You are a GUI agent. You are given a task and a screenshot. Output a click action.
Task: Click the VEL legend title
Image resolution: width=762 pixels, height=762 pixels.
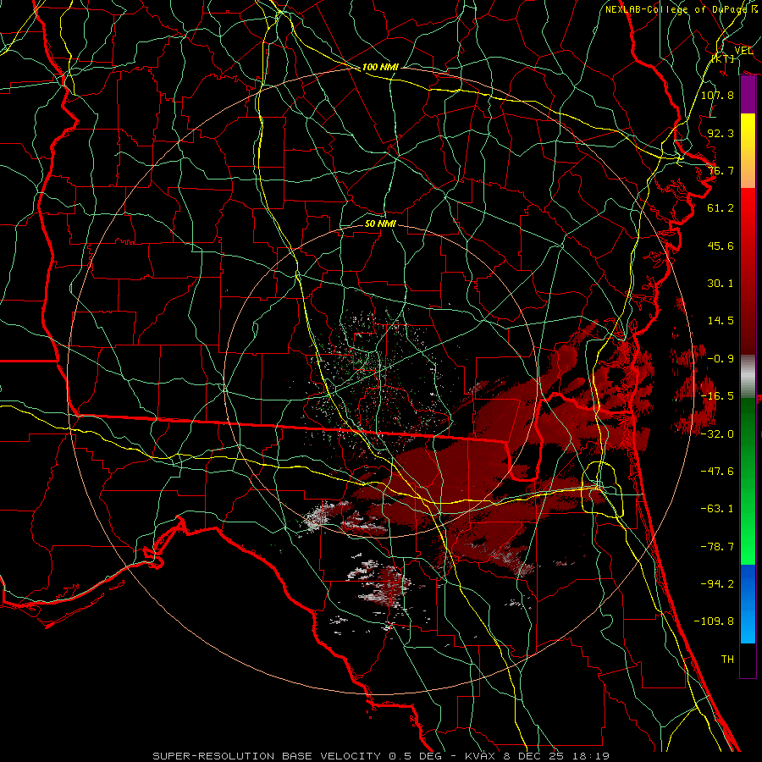pyautogui.click(x=743, y=51)
